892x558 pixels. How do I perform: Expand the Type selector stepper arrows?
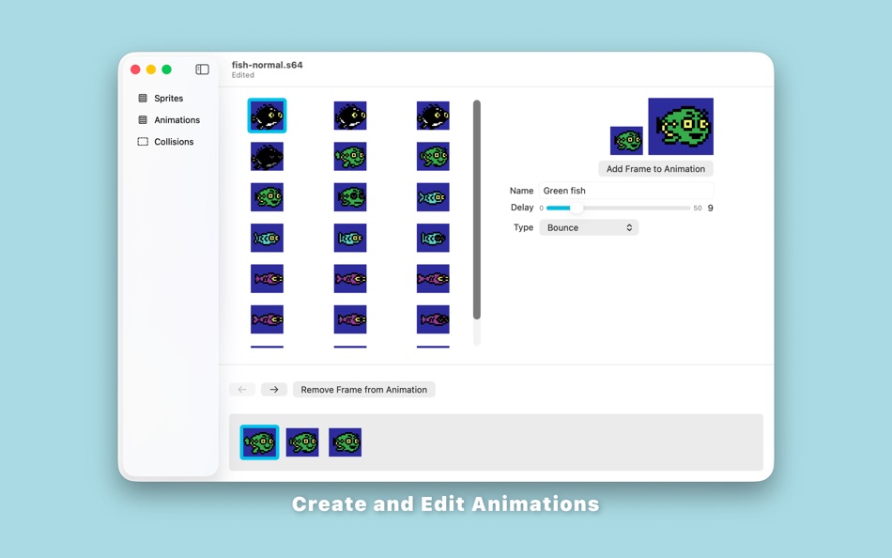click(x=629, y=227)
